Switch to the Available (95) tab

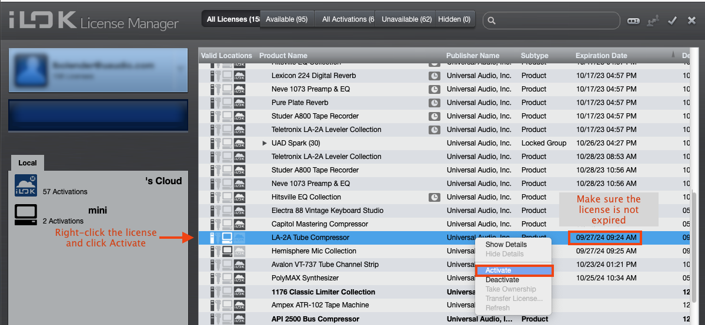point(287,19)
